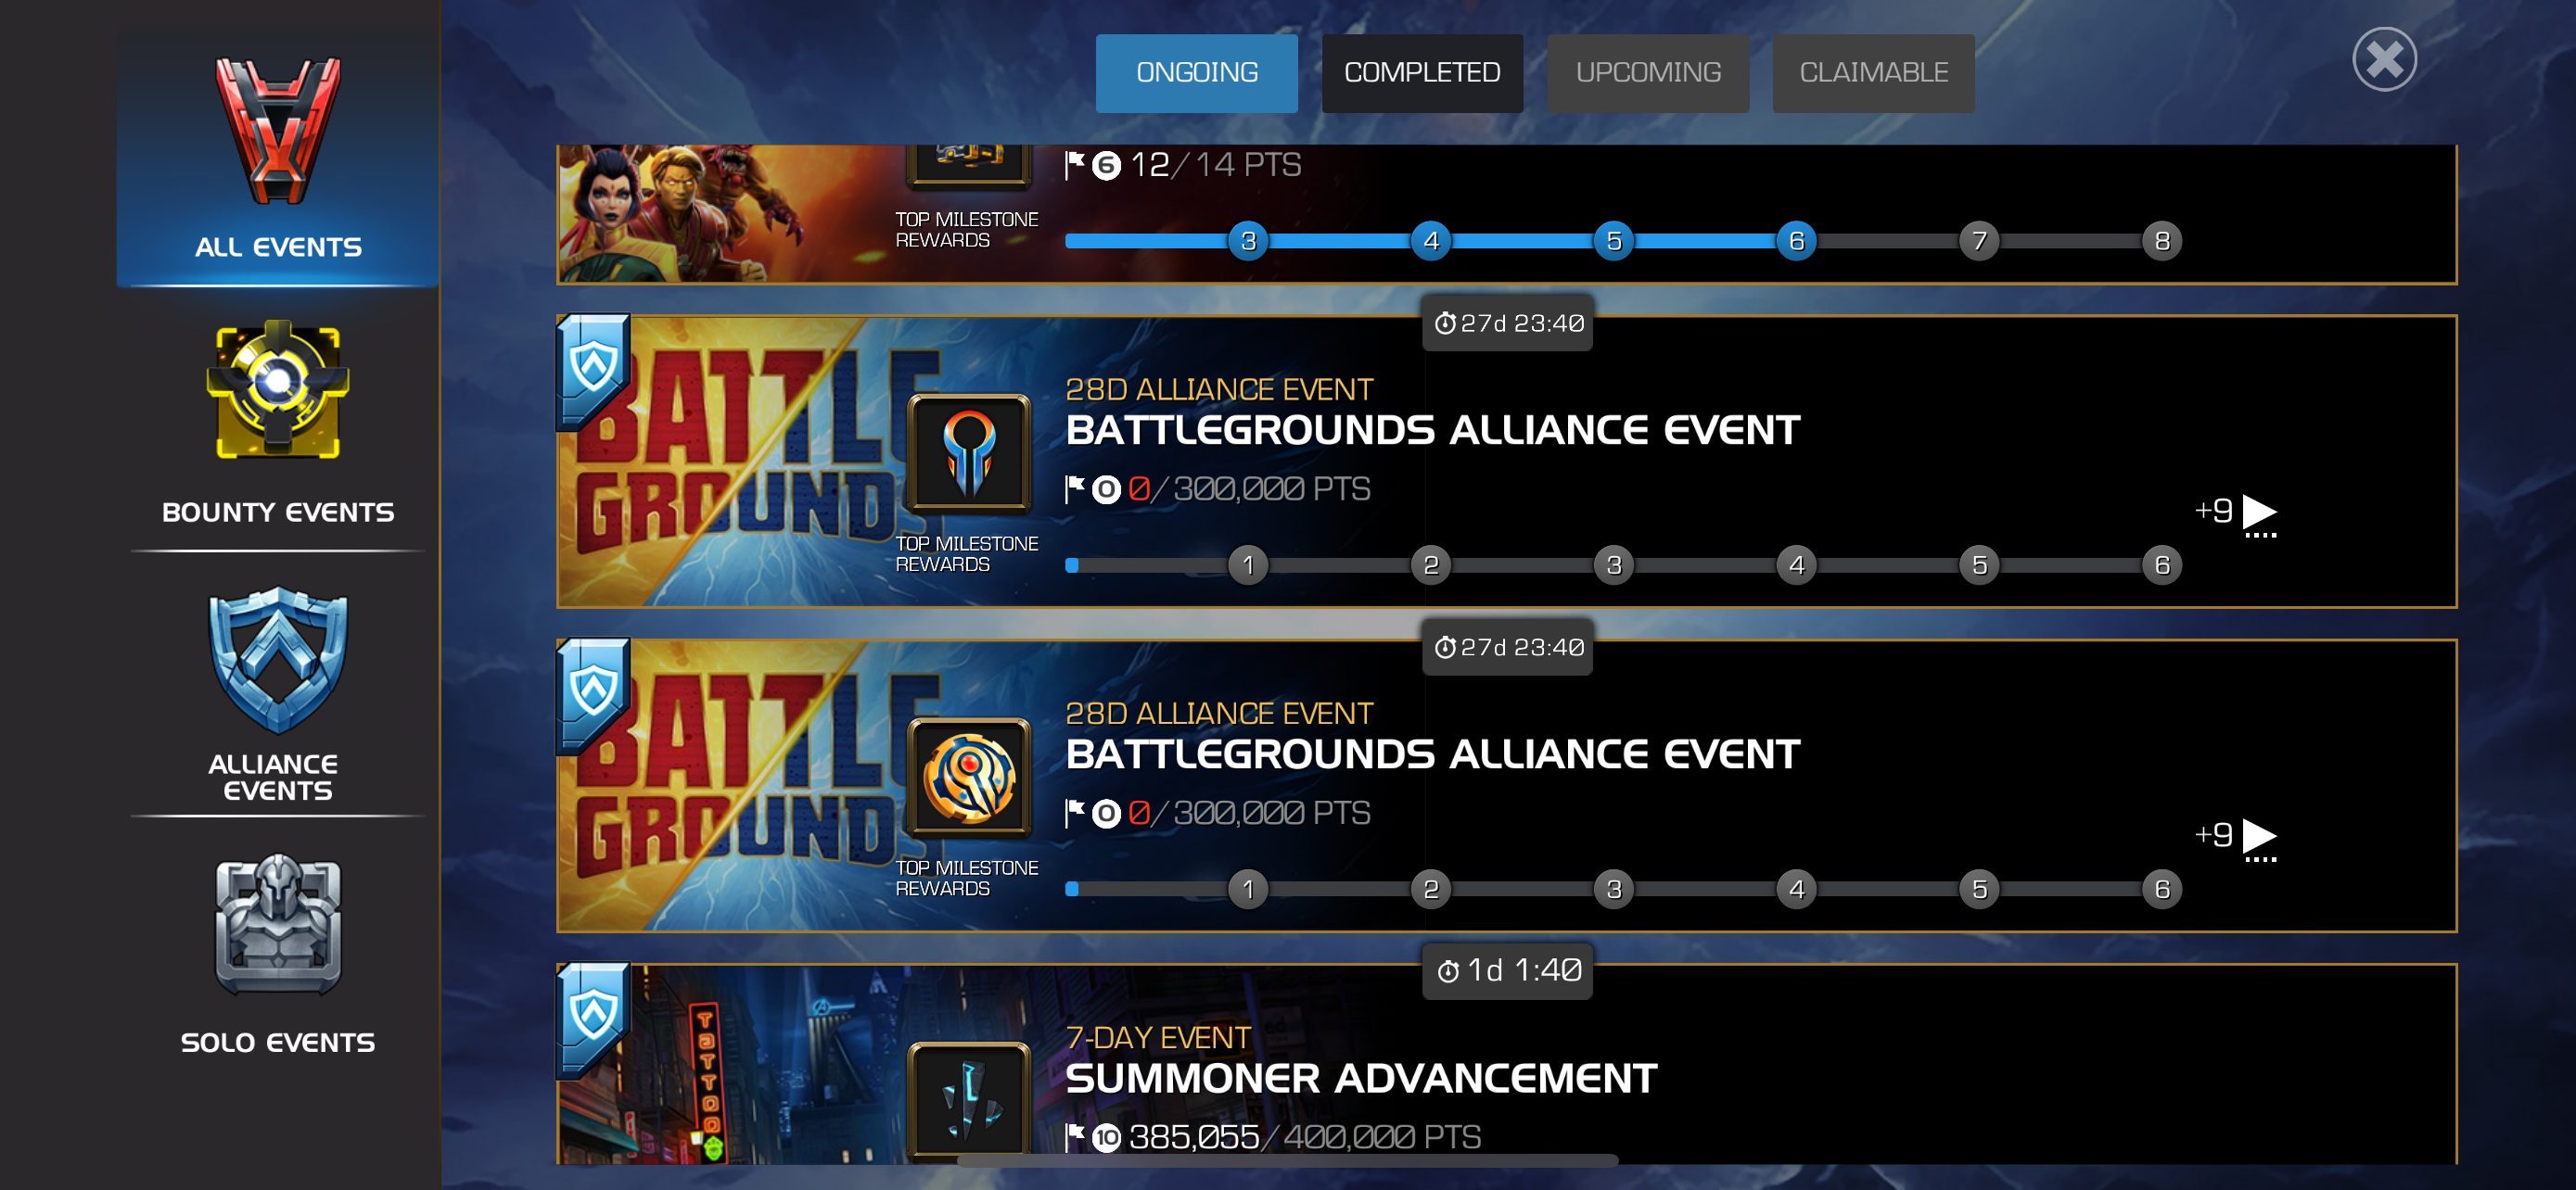
Task: Tap the Summoner Advancement crystal shard icon
Action: [x=968, y=1101]
